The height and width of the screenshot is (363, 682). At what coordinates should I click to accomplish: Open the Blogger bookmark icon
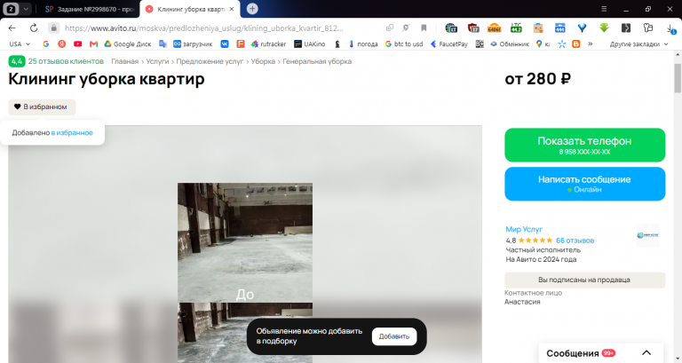575,43
